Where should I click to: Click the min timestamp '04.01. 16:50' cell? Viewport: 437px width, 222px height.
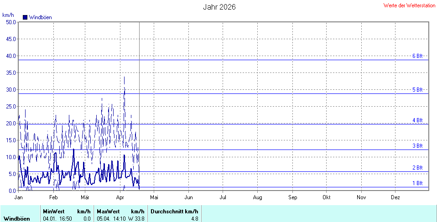pos(57,219)
